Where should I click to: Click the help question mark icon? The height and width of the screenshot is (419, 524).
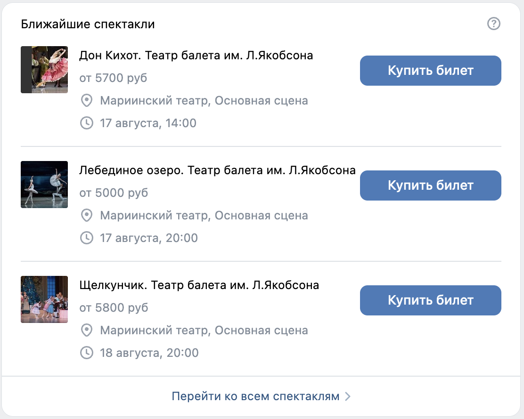click(493, 24)
